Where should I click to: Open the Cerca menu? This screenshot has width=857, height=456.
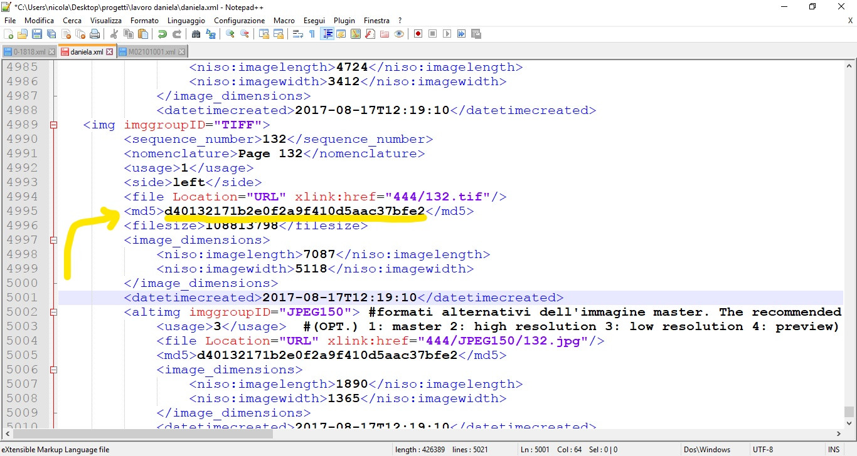[72, 21]
